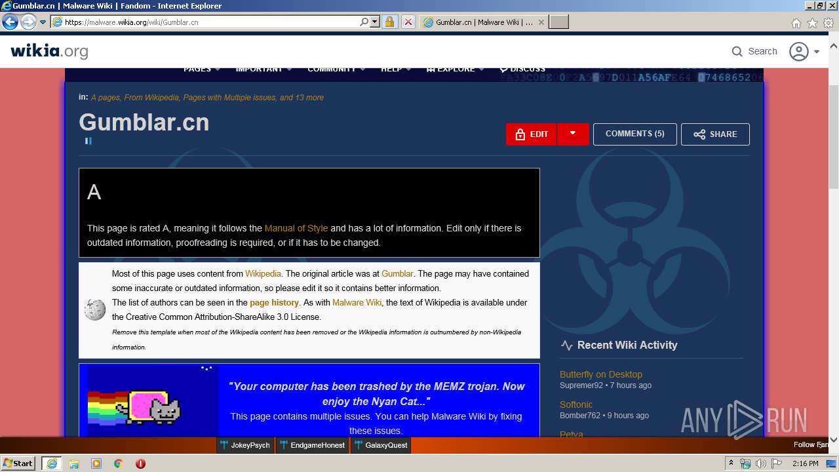
Task: Open the EXPLORE navigation menu
Action: point(455,69)
